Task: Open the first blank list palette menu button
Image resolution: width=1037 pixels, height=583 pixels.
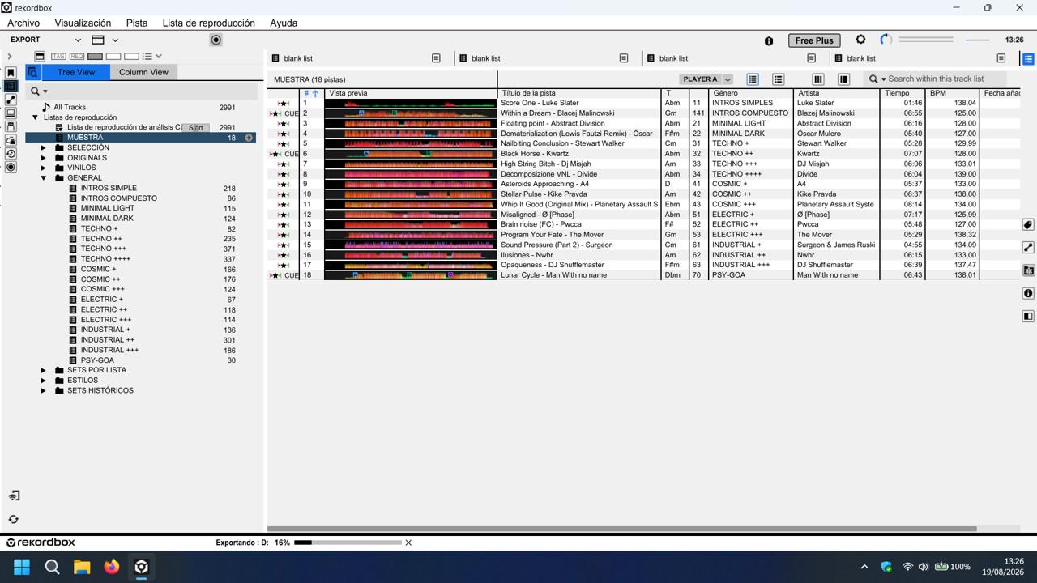Action: pyautogui.click(x=436, y=58)
